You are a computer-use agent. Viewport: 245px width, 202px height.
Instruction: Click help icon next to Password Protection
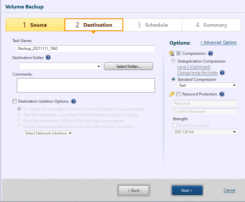point(222,94)
